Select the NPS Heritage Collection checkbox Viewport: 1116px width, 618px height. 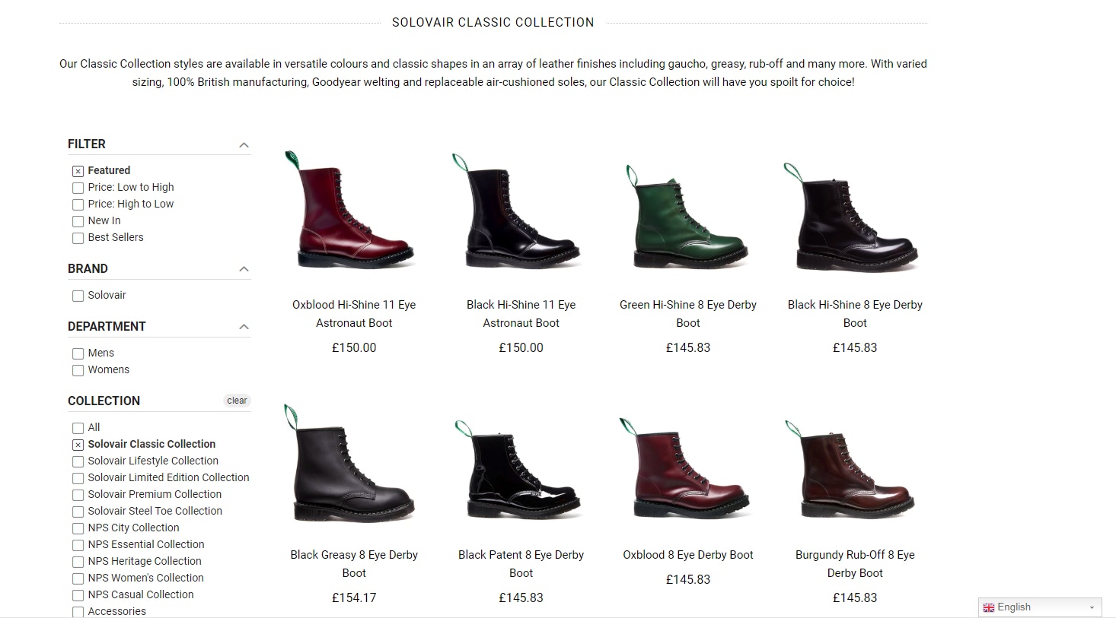[78, 562]
